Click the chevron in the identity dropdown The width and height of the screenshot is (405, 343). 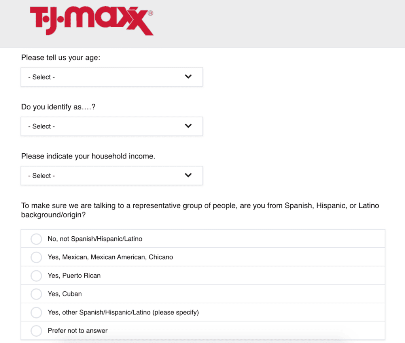[188, 126]
